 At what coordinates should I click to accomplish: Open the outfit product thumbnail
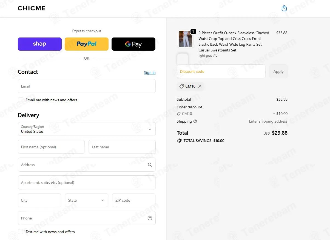click(186, 39)
